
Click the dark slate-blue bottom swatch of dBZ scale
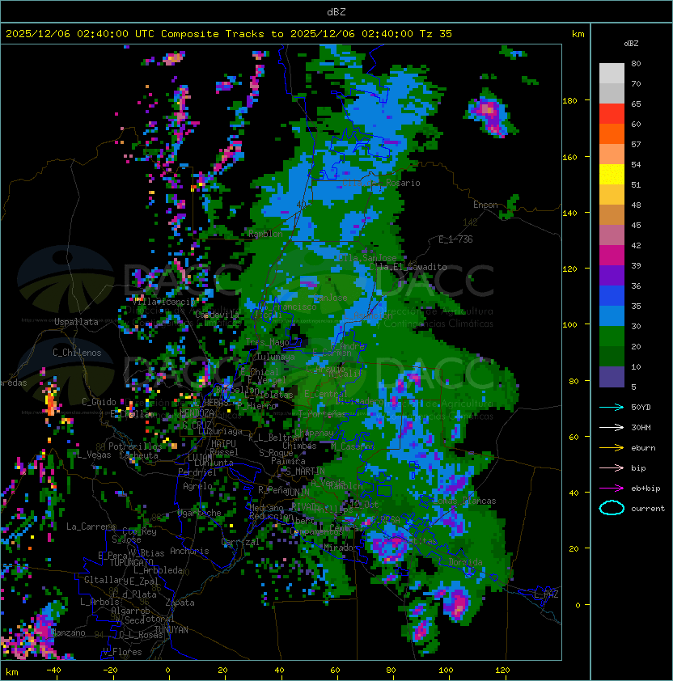(x=612, y=377)
